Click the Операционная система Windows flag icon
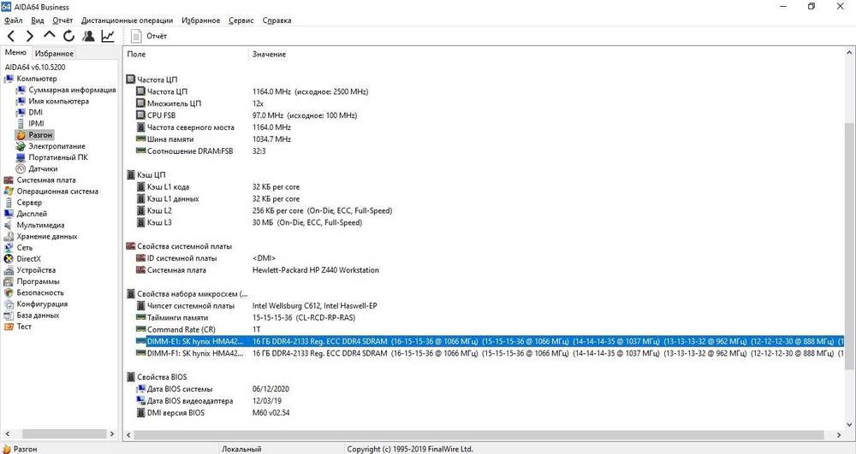 (9, 192)
